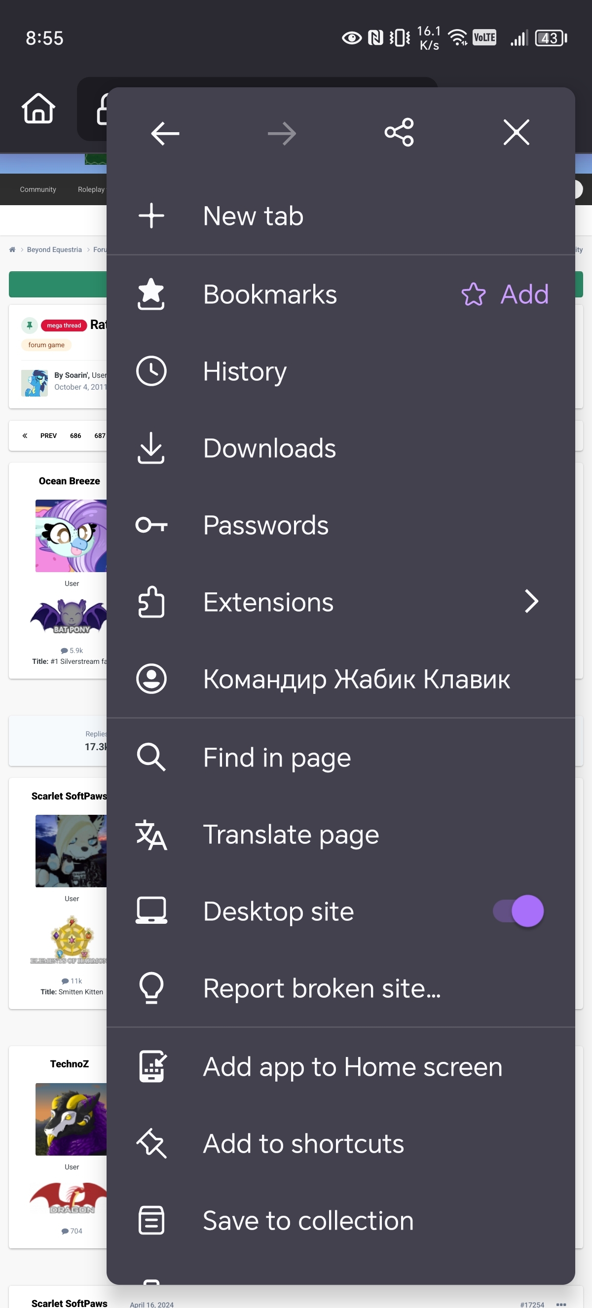Open the April 16, 2024 post date link
This screenshot has width=592, height=1308.
152,1304
